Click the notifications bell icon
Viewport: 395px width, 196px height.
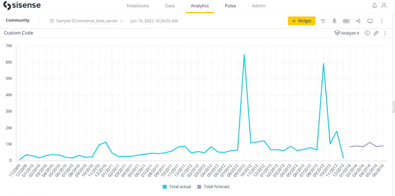coord(374,6)
